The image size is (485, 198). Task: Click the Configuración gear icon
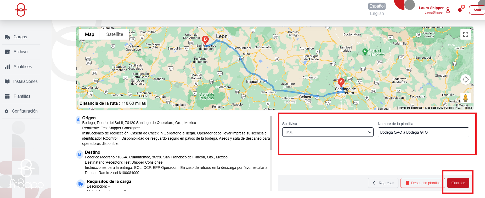(x=7, y=111)
